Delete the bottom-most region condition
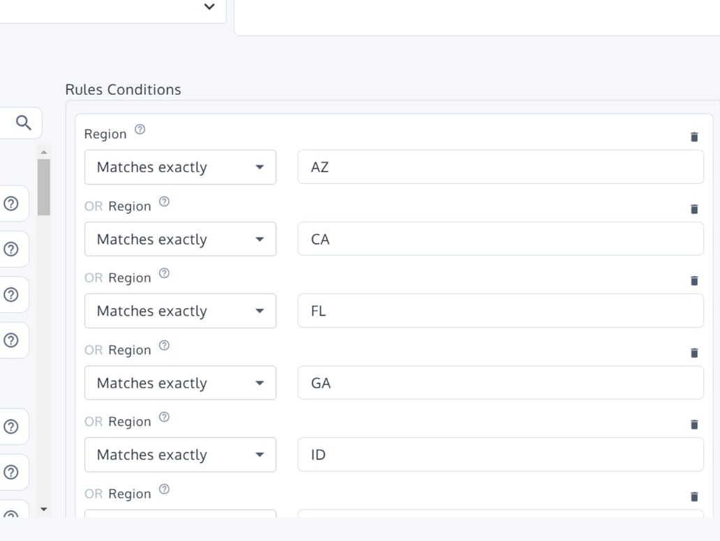Image resolution: width=720 pixels, height=541 pixels. point(694,496)
